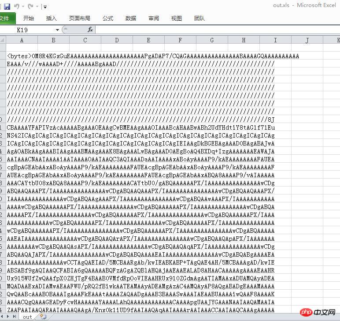Click cell starting with EAAA/v///wAAAAD+
The width and height of the screenshot is (340, 321).
coord(140,64)
